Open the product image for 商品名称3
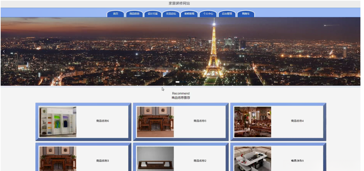Image resolution: width=364 pixels, height=171 pixels. tap(58, 159)
